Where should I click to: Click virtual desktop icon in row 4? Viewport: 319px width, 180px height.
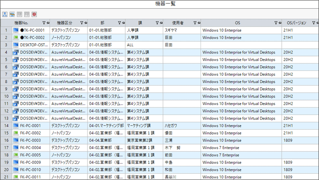[15, 52]
